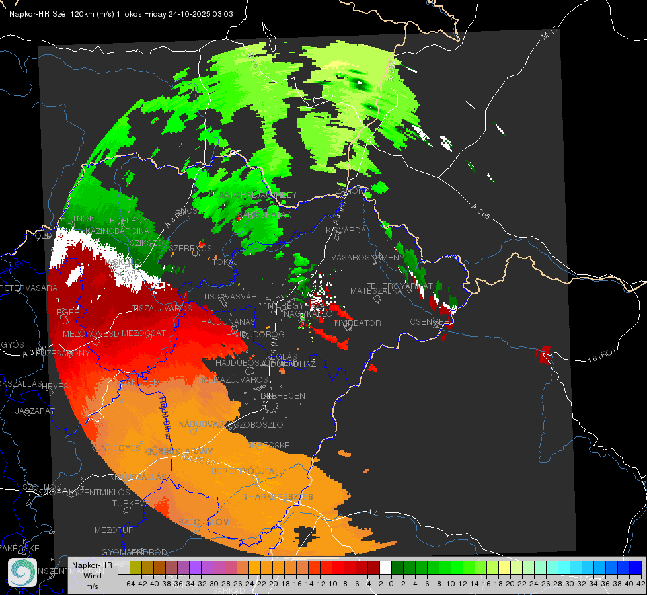This screenshot has height=595, width=647.
Task: Click the MEZŐTÚR town label
Action: pos(114,530)
